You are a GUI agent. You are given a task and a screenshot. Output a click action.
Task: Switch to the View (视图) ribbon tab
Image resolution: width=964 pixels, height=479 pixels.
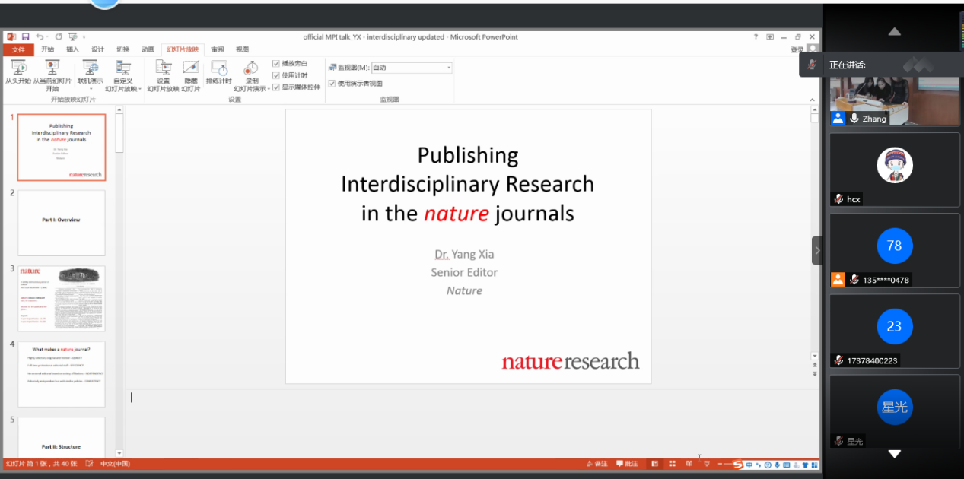[242, 49]
